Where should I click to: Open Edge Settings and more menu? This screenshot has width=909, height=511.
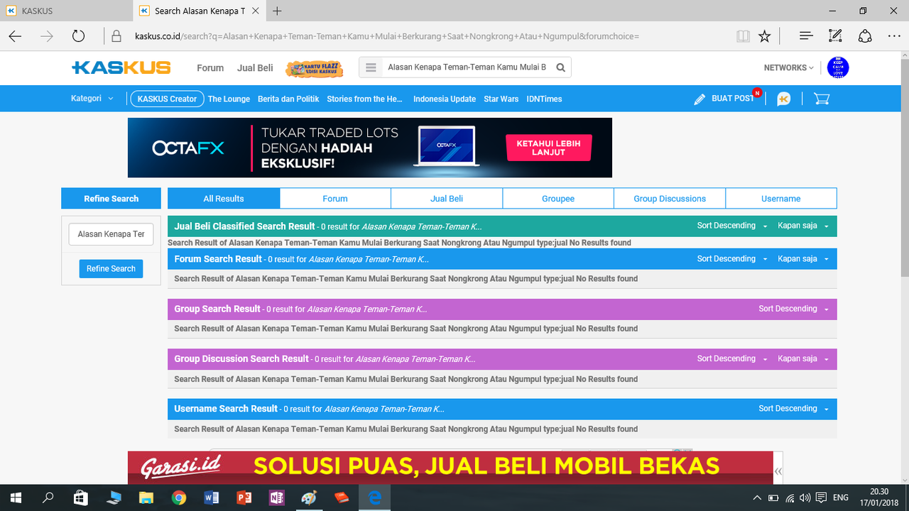[x=894, y=36]
